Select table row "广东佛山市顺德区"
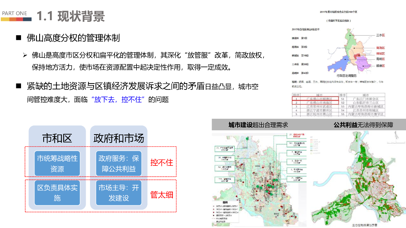The width and height of the screenshot is (406, 228). click(x=315, y=99)
